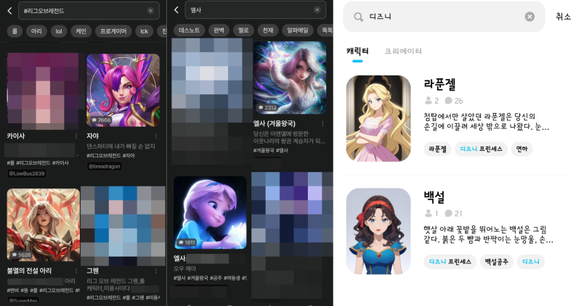Select the 라푼젤 tag chip
The image size is (581, 306).
(437, 149)
